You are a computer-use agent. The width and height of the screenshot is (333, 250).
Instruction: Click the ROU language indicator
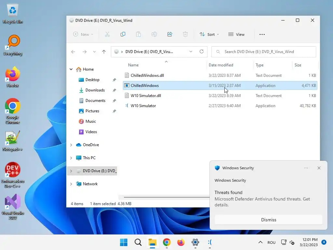pos(272,242)
